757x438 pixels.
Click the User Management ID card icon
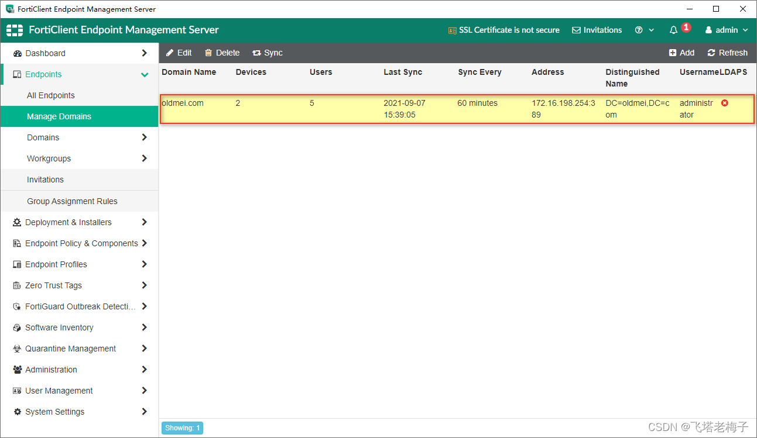17,391
